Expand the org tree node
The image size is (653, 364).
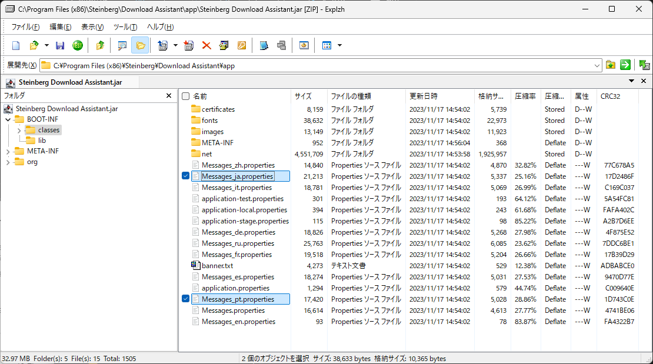click(x=8, y=162)
